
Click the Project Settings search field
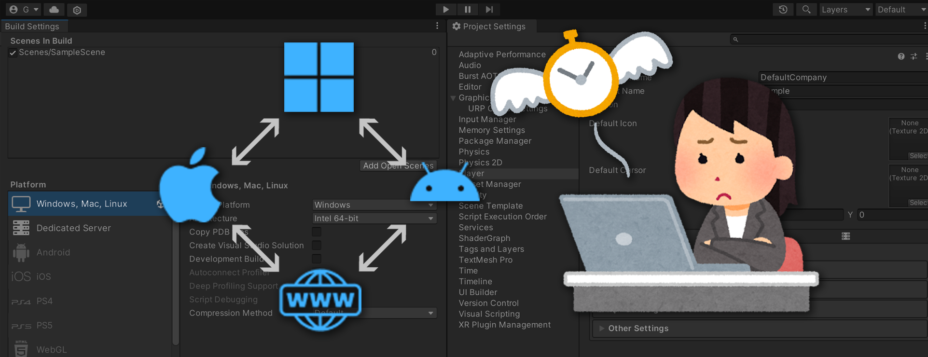click(829, 40)
